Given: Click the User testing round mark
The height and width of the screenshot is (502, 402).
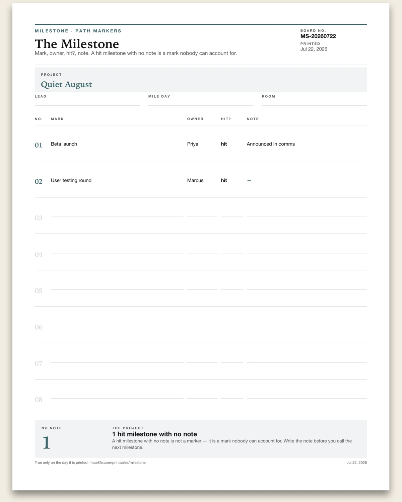Looking at the screenshot, I should 71,180.
